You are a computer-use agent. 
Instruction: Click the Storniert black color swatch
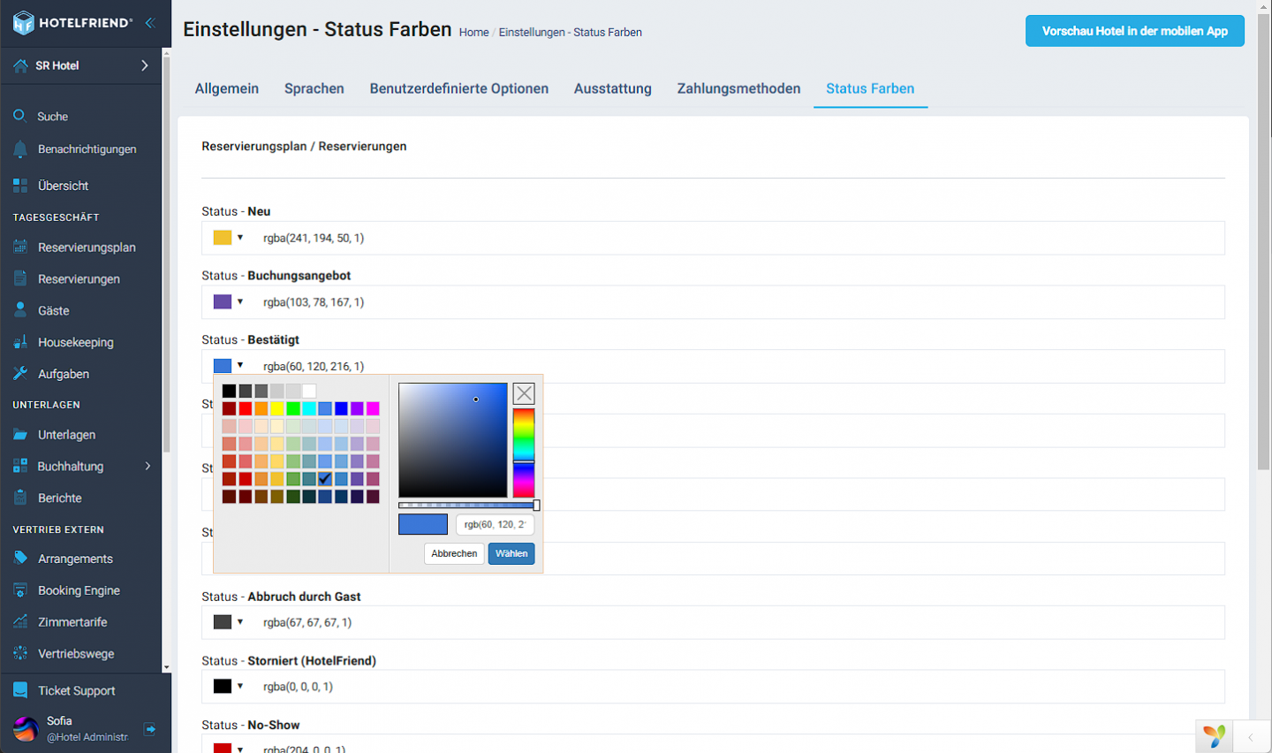pyautogui.click(x=223, y=687)
